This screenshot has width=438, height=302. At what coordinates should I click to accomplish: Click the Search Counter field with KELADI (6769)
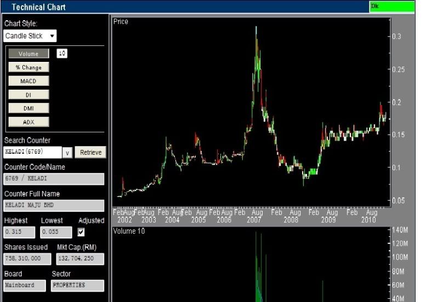tap(32, 152)
